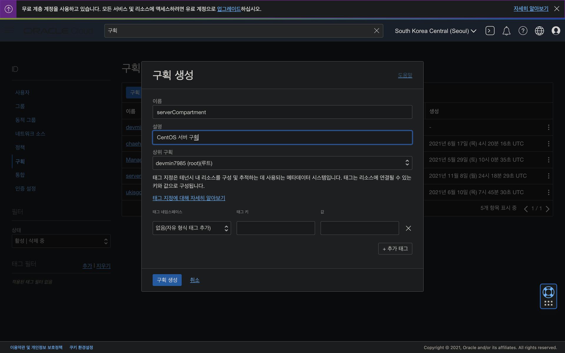This screenshot has height=353, width=565.
Task: Expand the South Korea Central region selector
Action: [x=435, y=31]
